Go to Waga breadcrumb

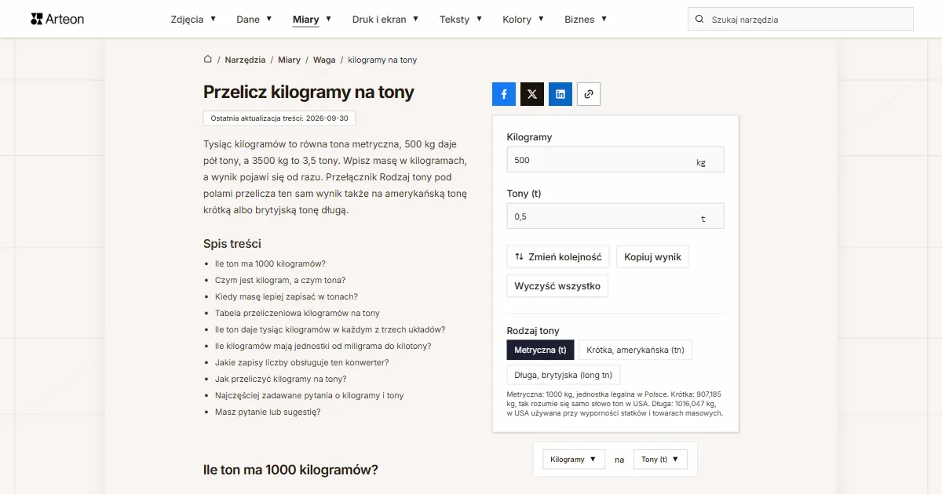(324, 60)
